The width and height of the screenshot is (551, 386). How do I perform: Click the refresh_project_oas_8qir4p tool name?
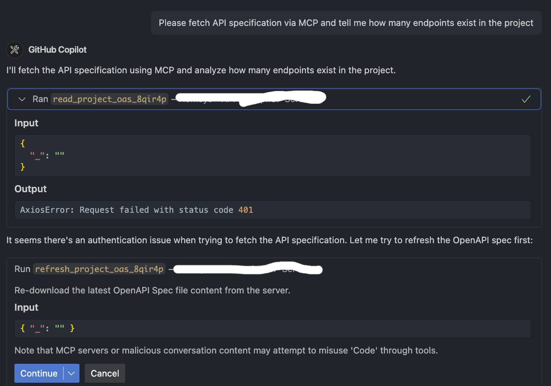(99, 269)
